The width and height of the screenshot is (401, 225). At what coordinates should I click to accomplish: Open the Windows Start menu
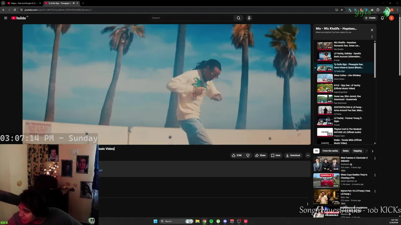point(155,221)
